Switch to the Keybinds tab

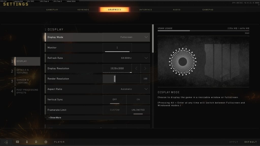[83, 10]
